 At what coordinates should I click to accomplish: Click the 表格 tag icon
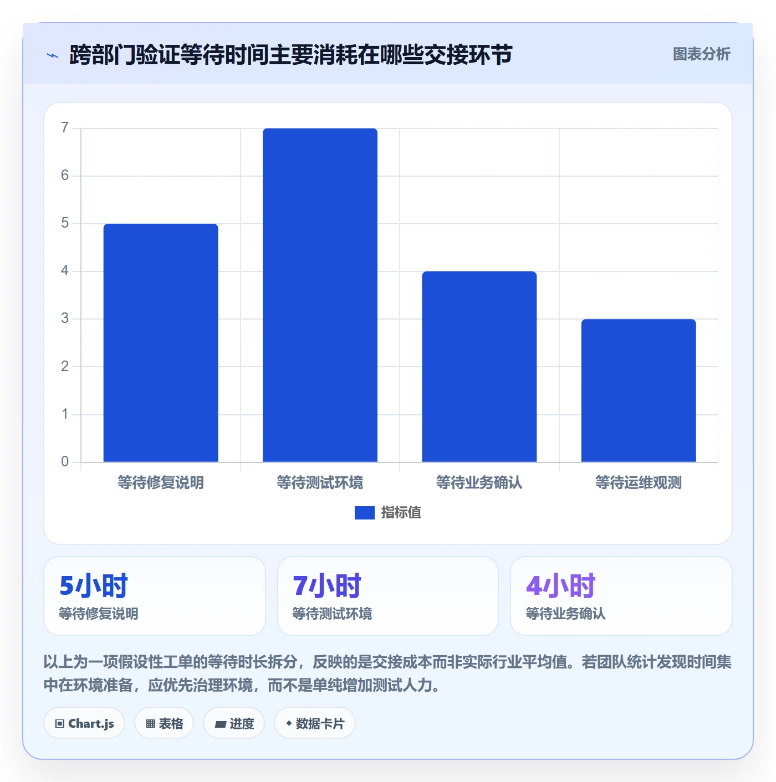click(x=150, y=724)
